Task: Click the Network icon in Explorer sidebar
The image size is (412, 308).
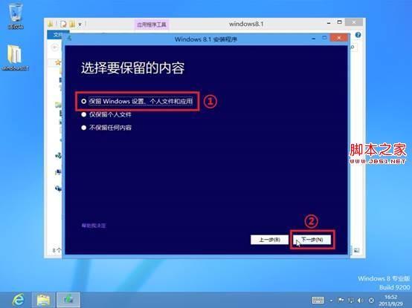Action: click(x=58, y=188)
